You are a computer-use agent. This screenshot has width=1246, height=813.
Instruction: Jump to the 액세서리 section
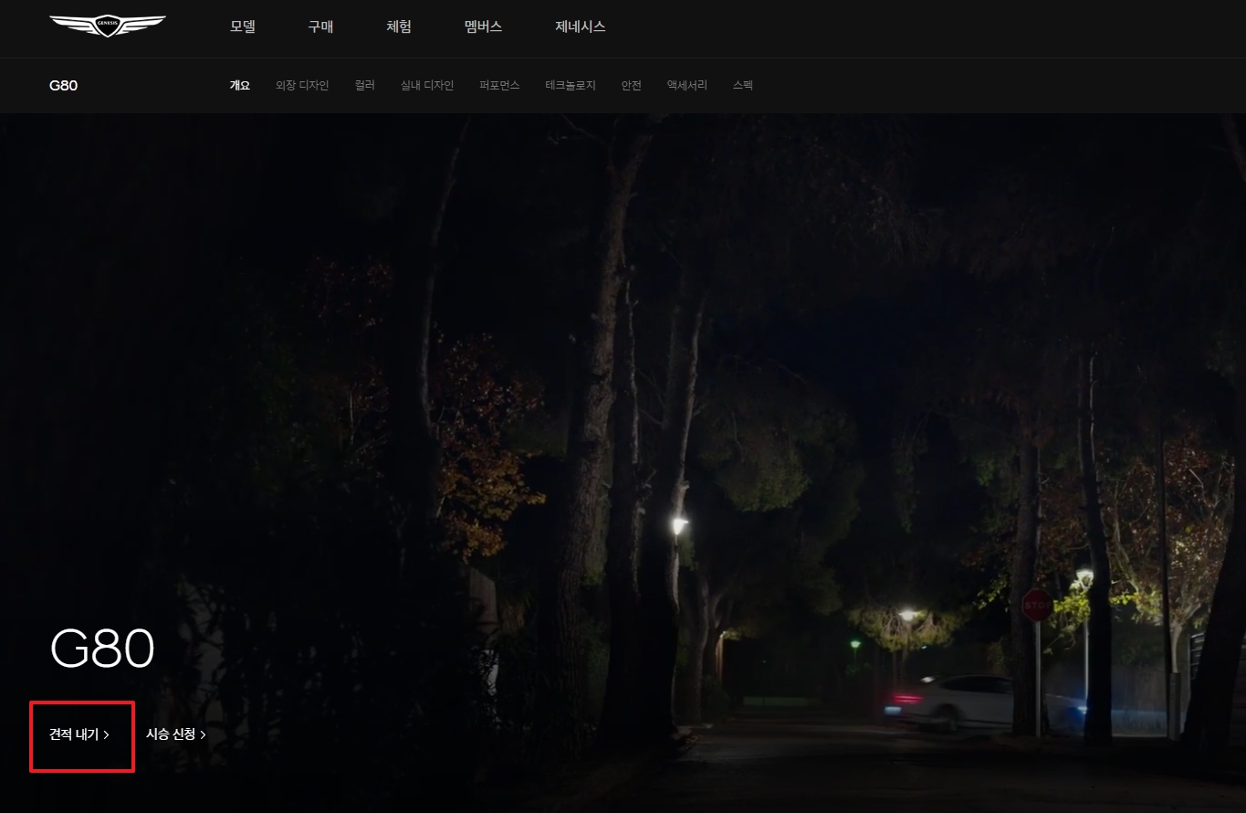click(x=687, y=85)
